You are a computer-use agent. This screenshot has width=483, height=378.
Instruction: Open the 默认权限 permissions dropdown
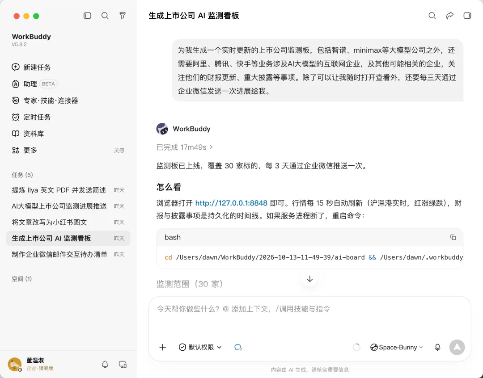click(x=200, y=347)
